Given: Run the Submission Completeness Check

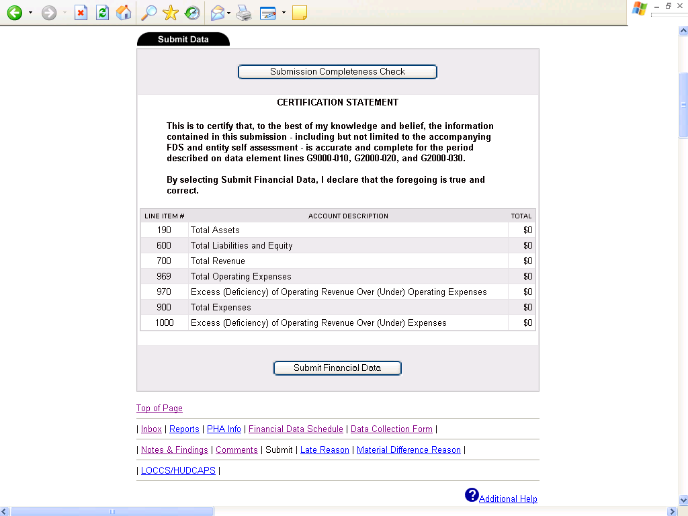Looking at the screenshot, I should point(337,71).
